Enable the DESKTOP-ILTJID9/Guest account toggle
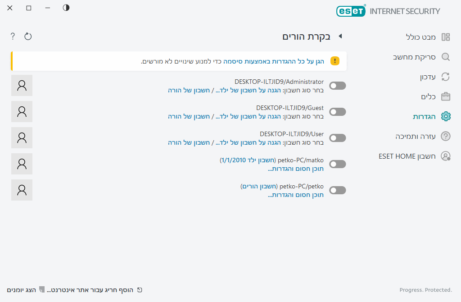Screen dimensions: 461x302 [337, 111]
